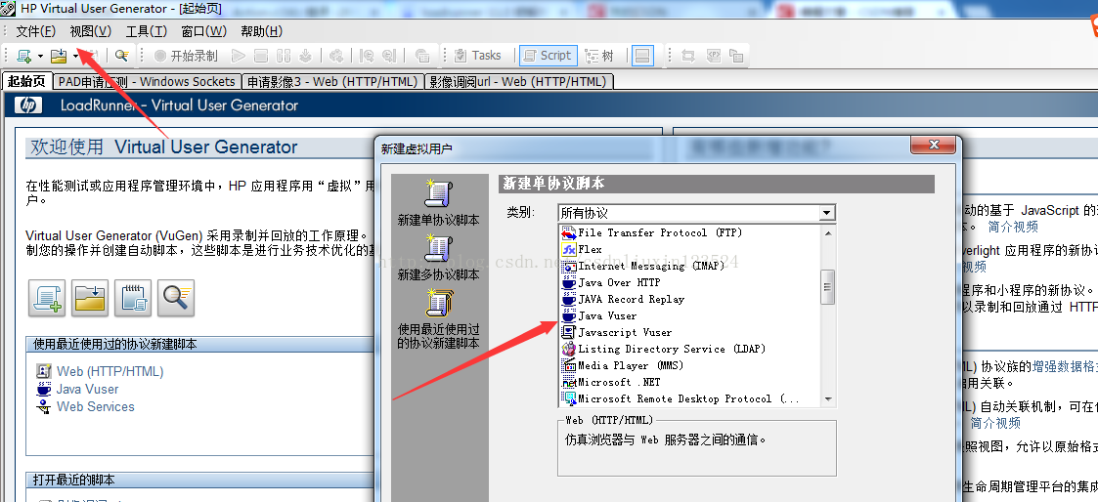Click the parameter list <P> toolbar icon

click(714, 56)
